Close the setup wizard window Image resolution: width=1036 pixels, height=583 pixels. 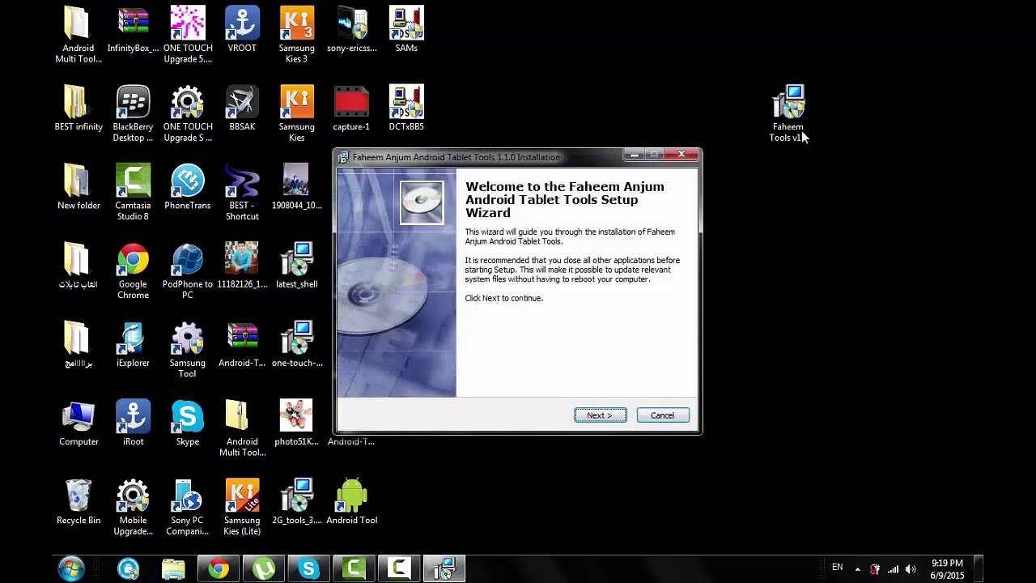681,155
